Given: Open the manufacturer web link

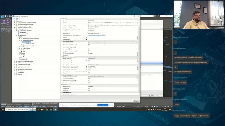Looking at the screenshot, I should click(x=97, y=35).
